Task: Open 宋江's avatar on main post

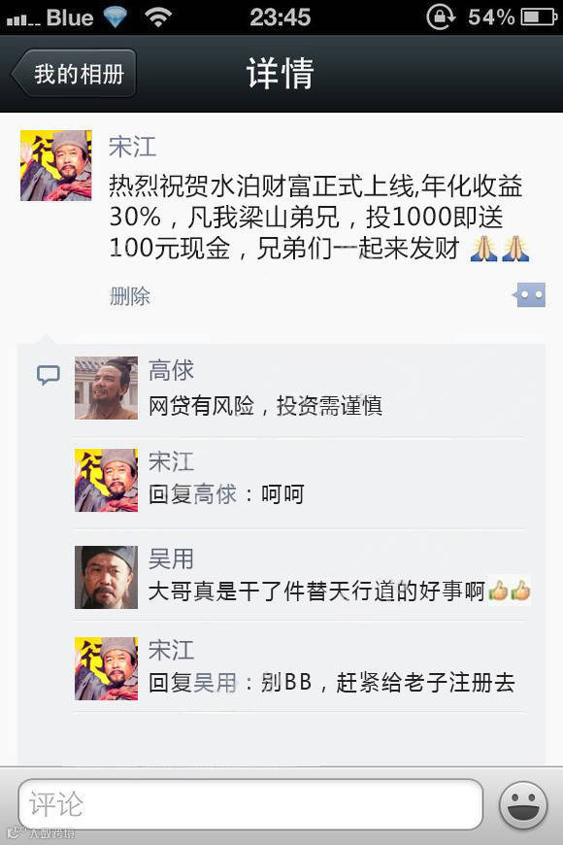Action: tap(56, 165)
